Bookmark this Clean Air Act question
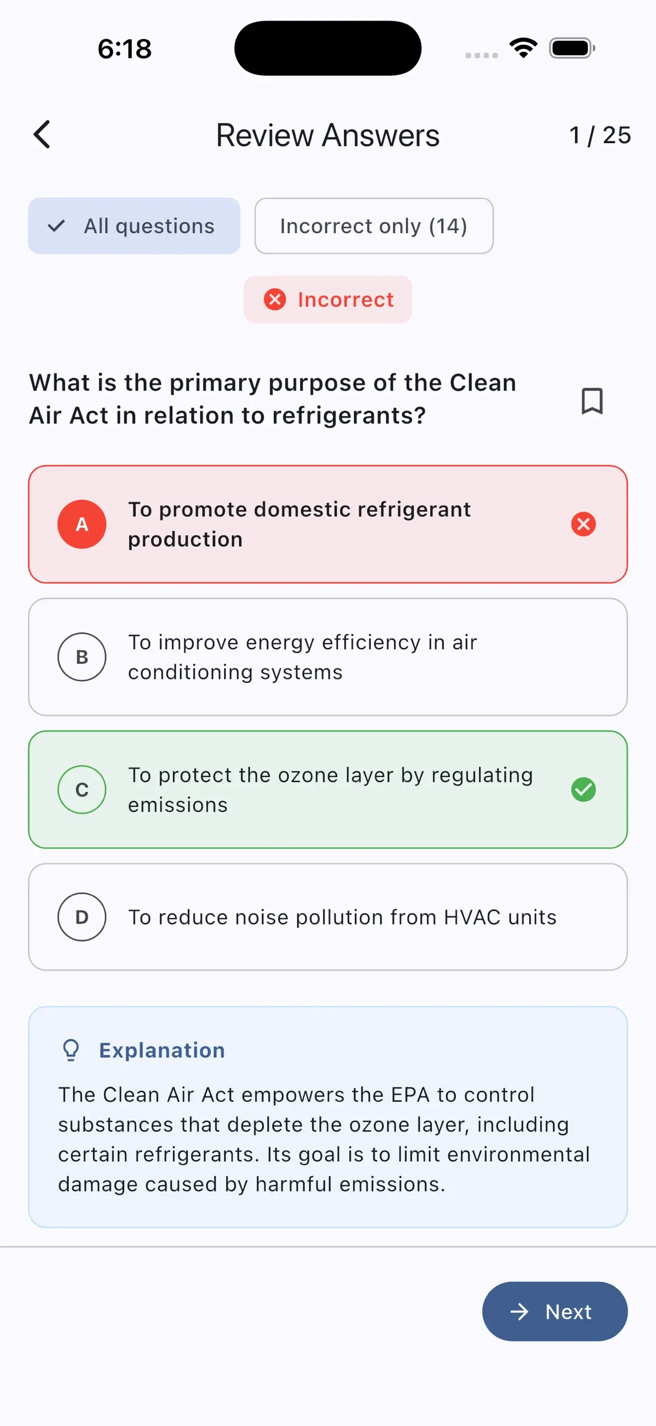 (592, 400)
